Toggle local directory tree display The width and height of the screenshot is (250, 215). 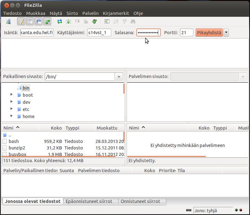pos(30,21)
